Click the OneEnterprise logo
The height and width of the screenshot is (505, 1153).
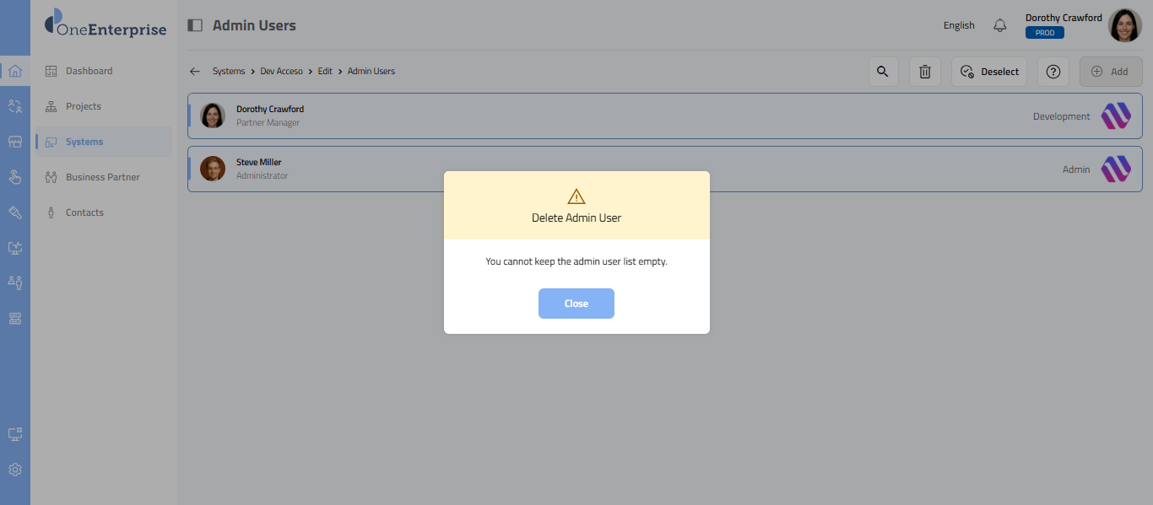coord(106,25)
